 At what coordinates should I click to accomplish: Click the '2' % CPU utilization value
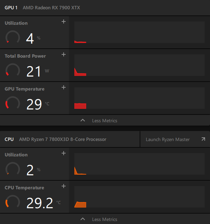point(30,170)
